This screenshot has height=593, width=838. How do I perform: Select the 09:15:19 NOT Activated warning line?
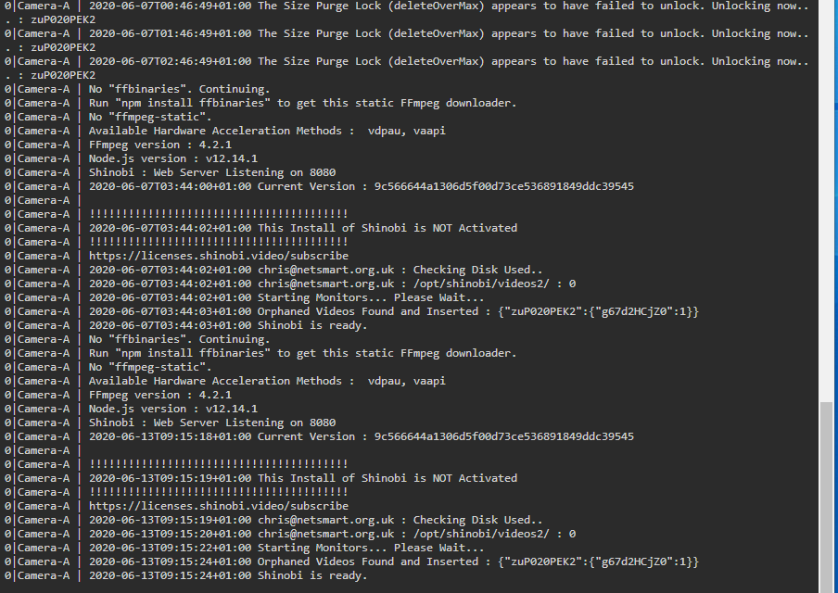pyautogui.click(x=303, y=478)
